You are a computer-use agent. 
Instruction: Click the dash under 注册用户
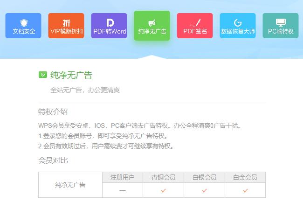point(123,190)
